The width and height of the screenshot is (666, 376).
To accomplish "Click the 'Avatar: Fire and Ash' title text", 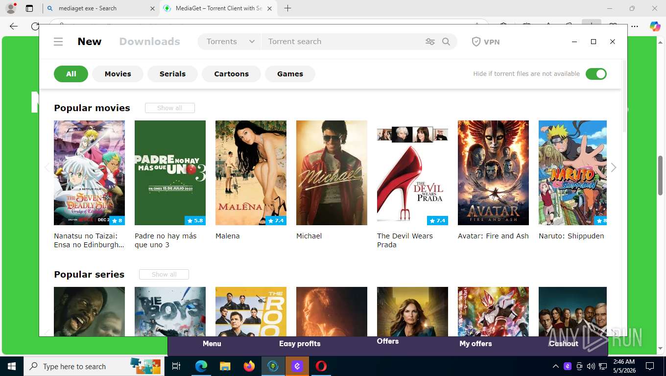I will pos(493,236).
